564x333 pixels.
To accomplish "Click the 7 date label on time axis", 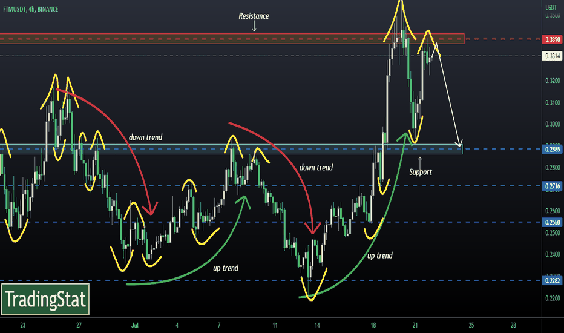I will (219, 326).
